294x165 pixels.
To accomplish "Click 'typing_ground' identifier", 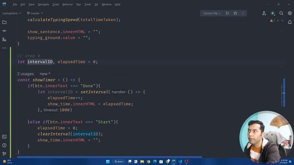I will click(x=44, y=38).
